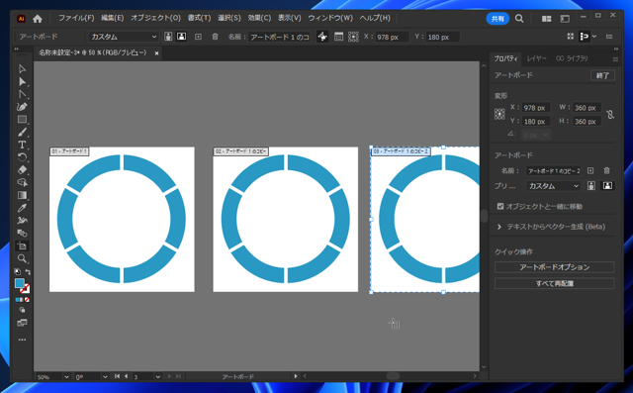The image size is (633, 393).
Task: Select the Gradient tool
Action: [22, 195]
